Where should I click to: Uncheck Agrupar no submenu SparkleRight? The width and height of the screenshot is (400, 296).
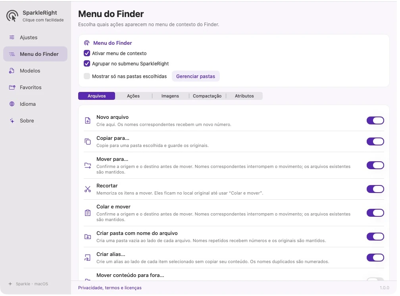[x=87, y=63]
